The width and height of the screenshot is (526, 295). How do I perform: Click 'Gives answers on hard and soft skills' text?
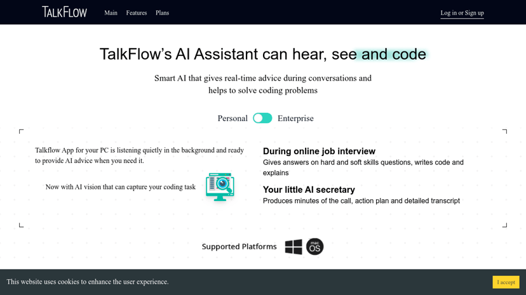pos(363,167)
